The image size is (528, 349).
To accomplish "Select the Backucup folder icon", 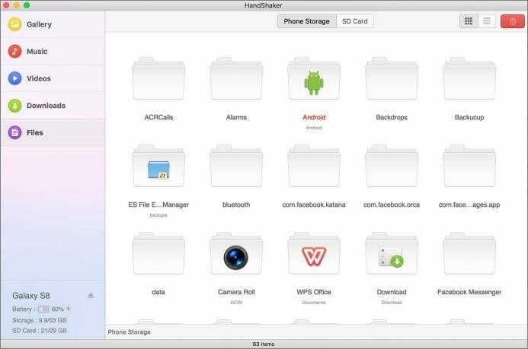I will tap(469, 79).
